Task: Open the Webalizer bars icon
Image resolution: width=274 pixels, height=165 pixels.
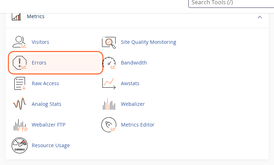Action: click(x=109, y=104)
